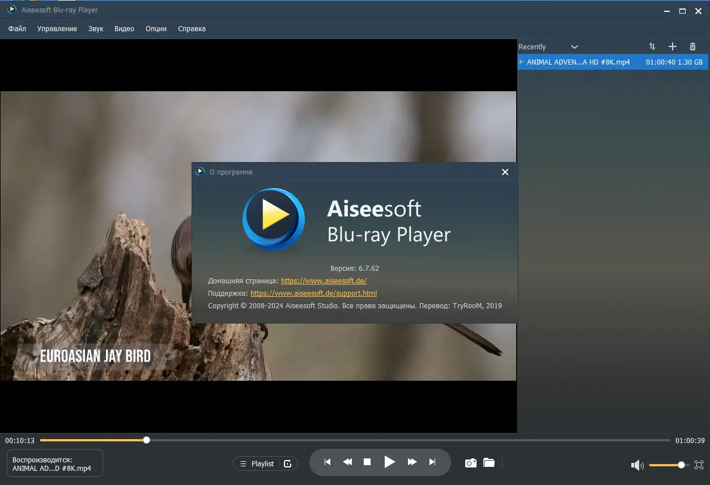
Task: Open the https://www.aiseesoft.de/ homepage link
Action: coord(324,281)
